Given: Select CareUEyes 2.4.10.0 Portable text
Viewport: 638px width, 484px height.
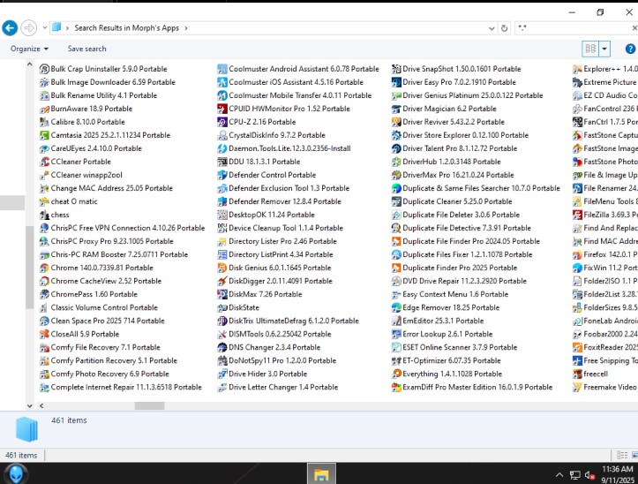Looking at the screenshot, I should click(x=96, y=148).
